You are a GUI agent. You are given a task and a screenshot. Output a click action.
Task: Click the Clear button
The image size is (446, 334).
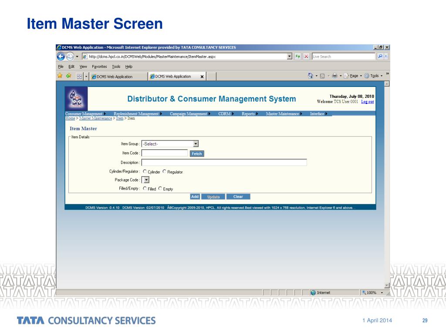click(238, 197)
